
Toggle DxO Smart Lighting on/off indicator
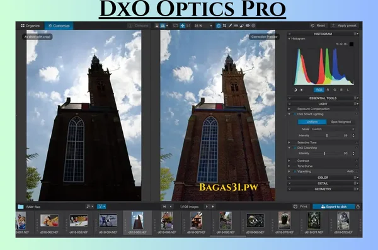coord(295,114)
